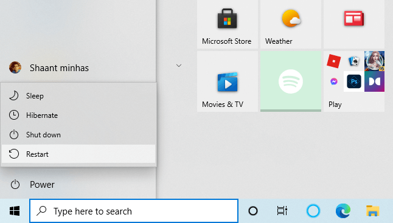Open the Microsoft Store tile
393x223 pixels.
click(228, 24)
